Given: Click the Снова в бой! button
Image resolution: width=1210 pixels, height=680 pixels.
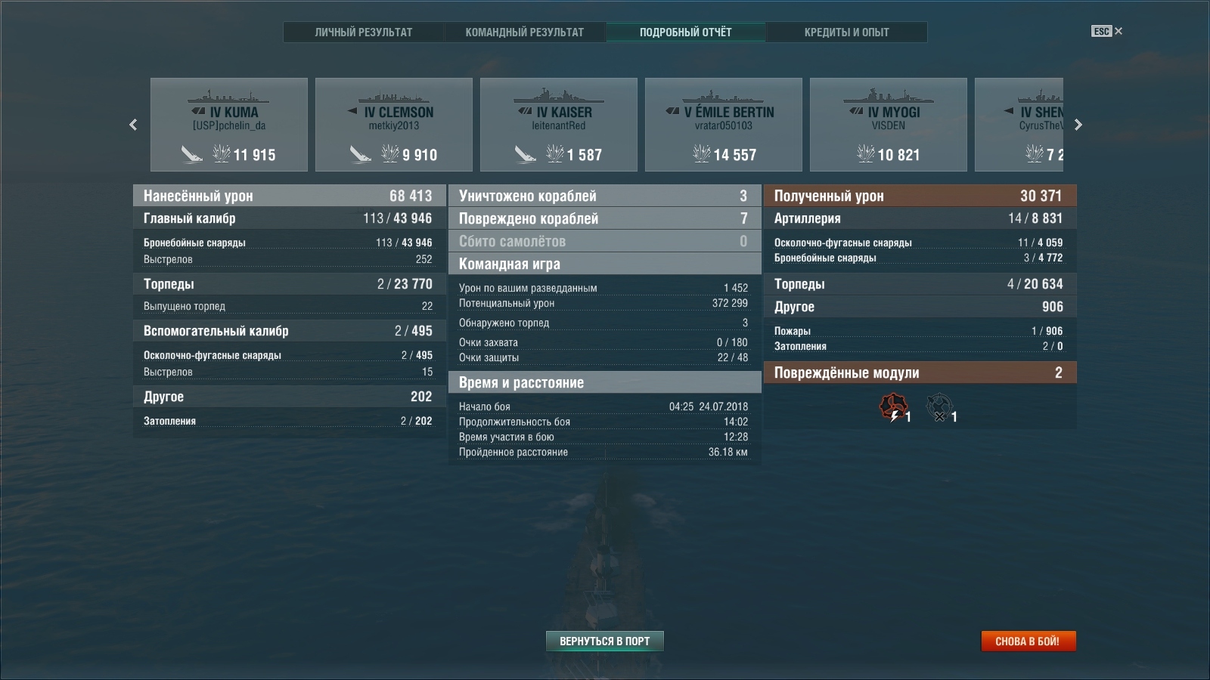Looking at the screenshot, I should click(1028, 641).
